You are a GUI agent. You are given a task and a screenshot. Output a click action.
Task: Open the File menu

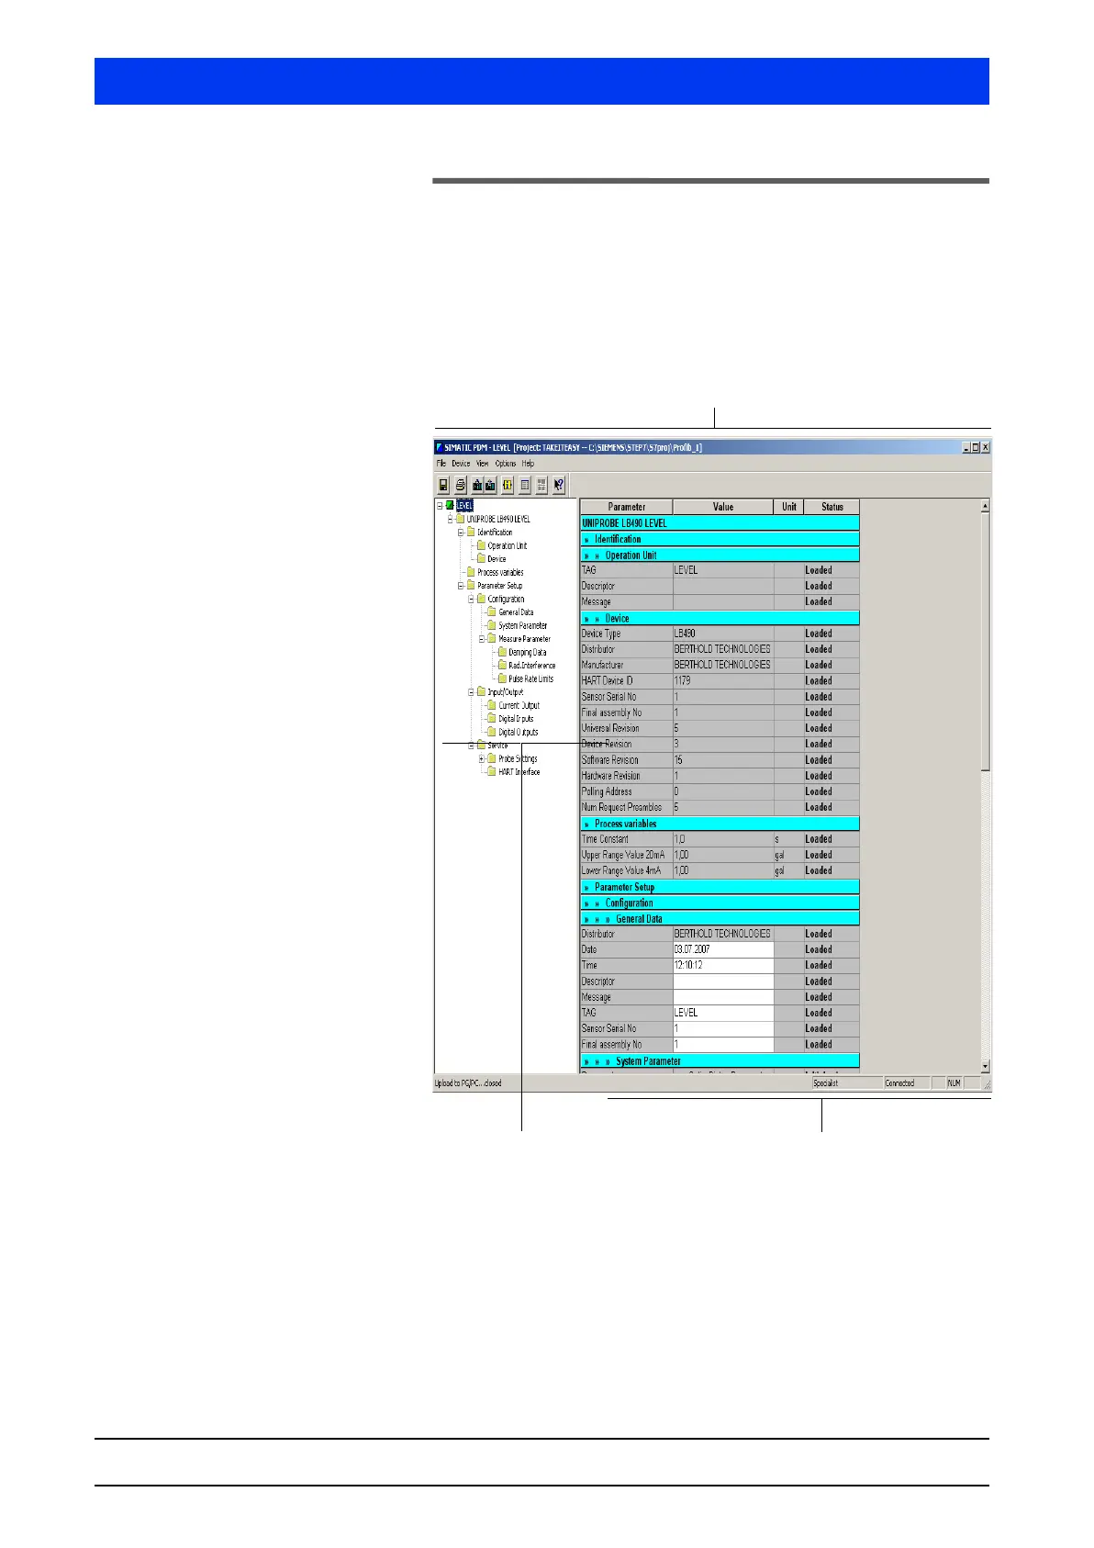pos(441,464)
